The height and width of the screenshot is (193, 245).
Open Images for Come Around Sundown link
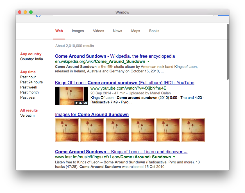[x=92, y=114]
